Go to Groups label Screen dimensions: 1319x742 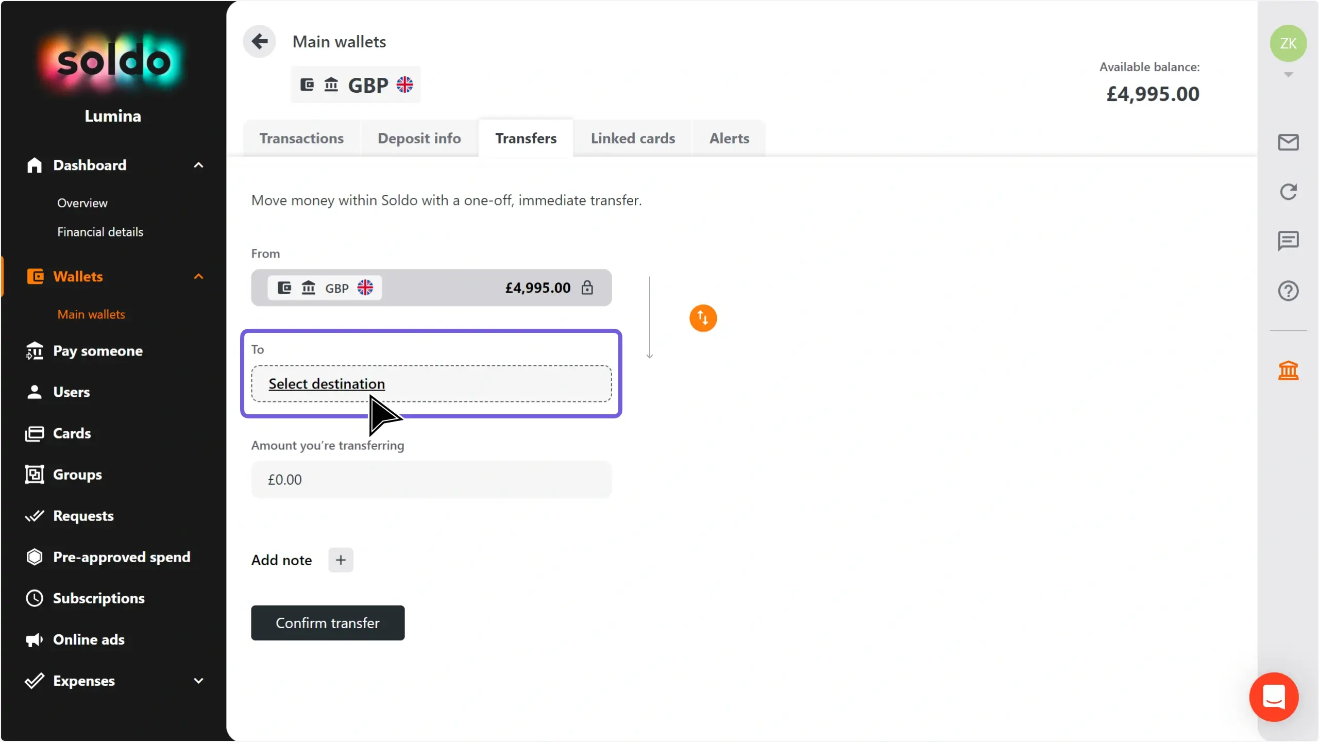tap(77, 475)
